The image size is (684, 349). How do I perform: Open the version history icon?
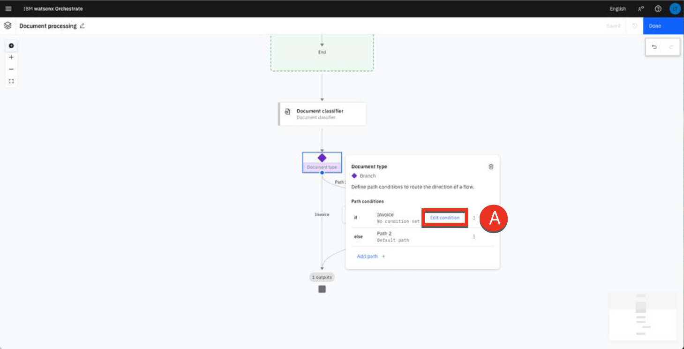[x=634, y=26]
